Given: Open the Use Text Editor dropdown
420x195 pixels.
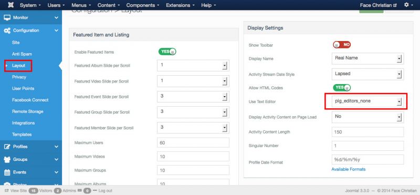Looking at the screenshot, I should (x=368, y=101).
